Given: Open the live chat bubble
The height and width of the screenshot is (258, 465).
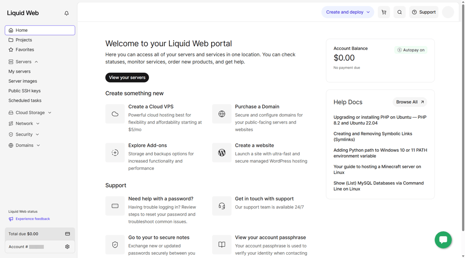Looking at the screenshot, I should point(443,240).
